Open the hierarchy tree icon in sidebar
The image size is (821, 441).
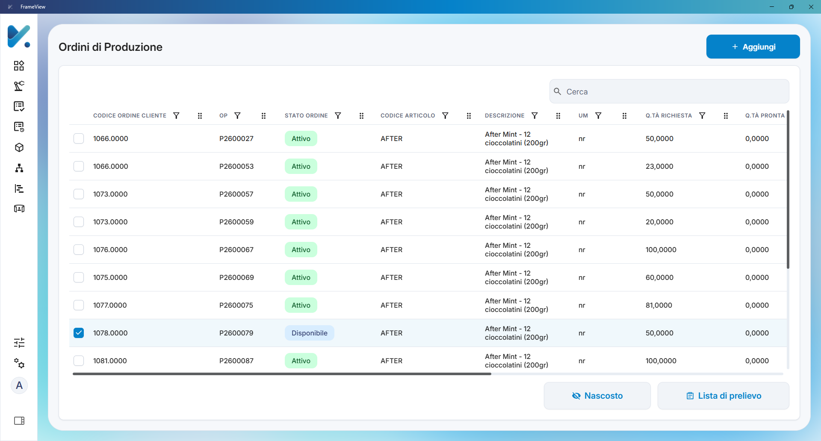[19, 168]
